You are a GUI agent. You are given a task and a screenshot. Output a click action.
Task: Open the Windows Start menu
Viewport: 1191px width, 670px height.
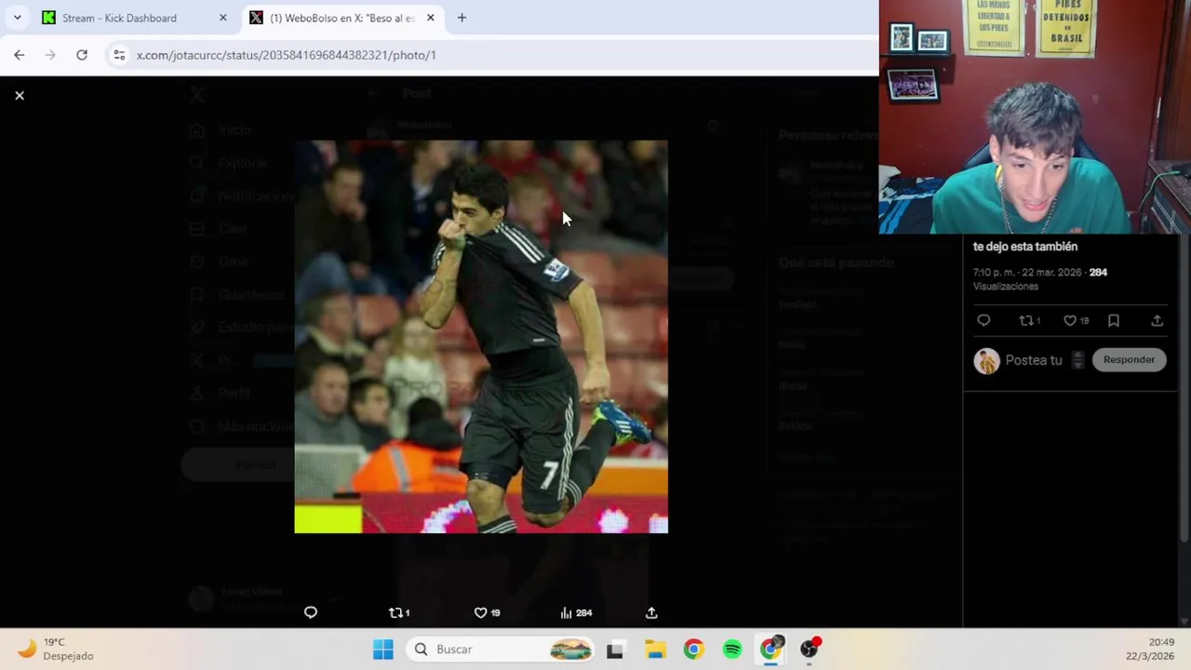click(382, 650)
